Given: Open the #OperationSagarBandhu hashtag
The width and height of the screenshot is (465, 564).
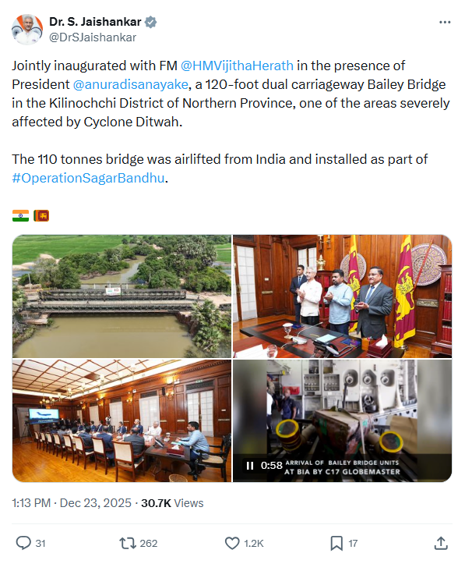Looking at the screenshot, I should [x=88, y=178].
